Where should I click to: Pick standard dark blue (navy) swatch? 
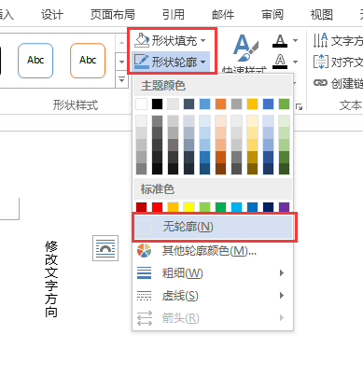click(x=268, y=207)
